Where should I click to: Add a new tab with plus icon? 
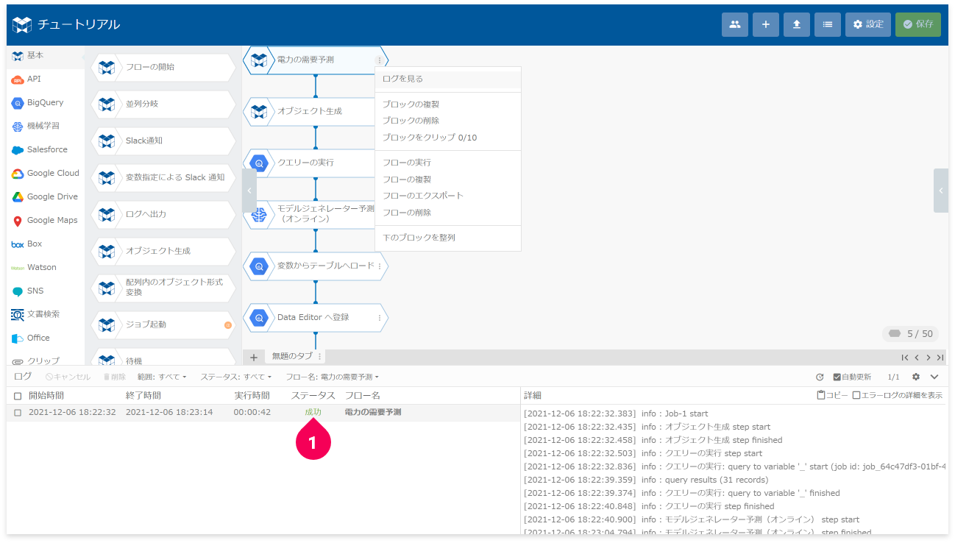point(253,357)
